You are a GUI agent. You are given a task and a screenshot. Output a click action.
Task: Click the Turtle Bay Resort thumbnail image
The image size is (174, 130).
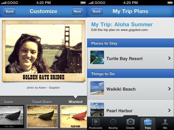click(97, 57)
